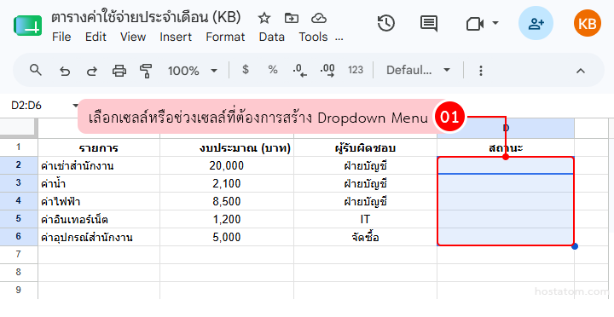Click the header cell รายการ
This screenshot has width=614, height=317.
(99, 147)
